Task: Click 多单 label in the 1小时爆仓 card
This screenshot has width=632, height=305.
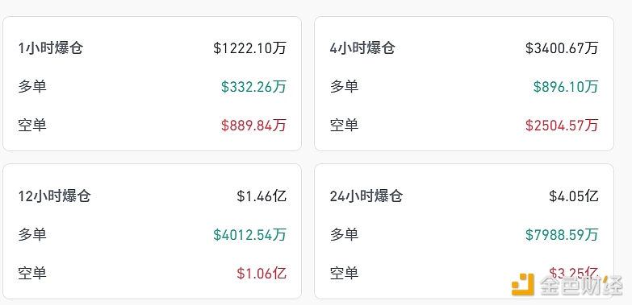Action: pos(32,86)
